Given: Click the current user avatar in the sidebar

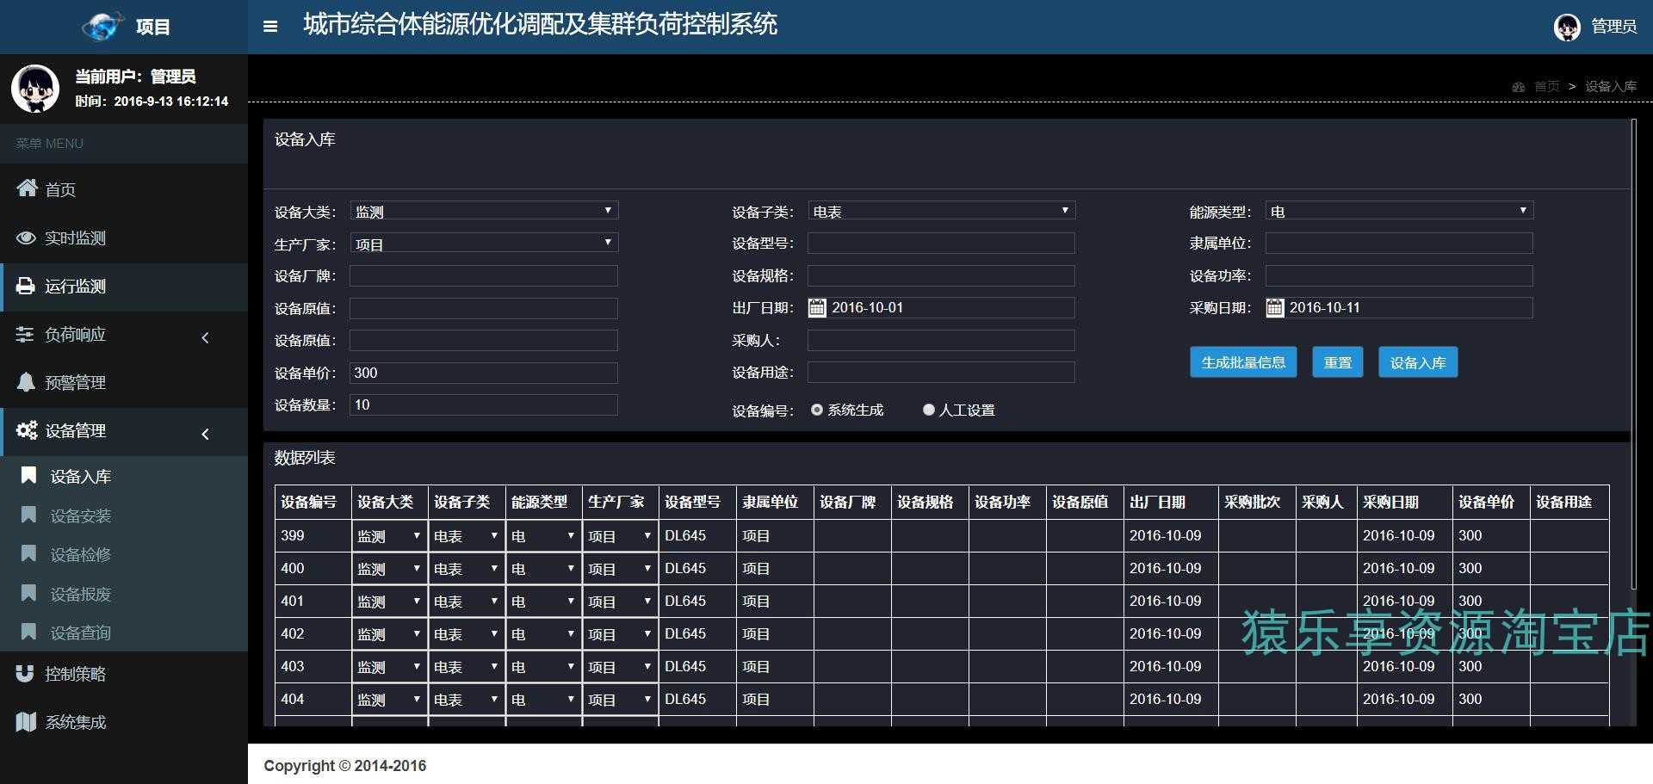Looking at the screenshot, I should coord(35,88).
